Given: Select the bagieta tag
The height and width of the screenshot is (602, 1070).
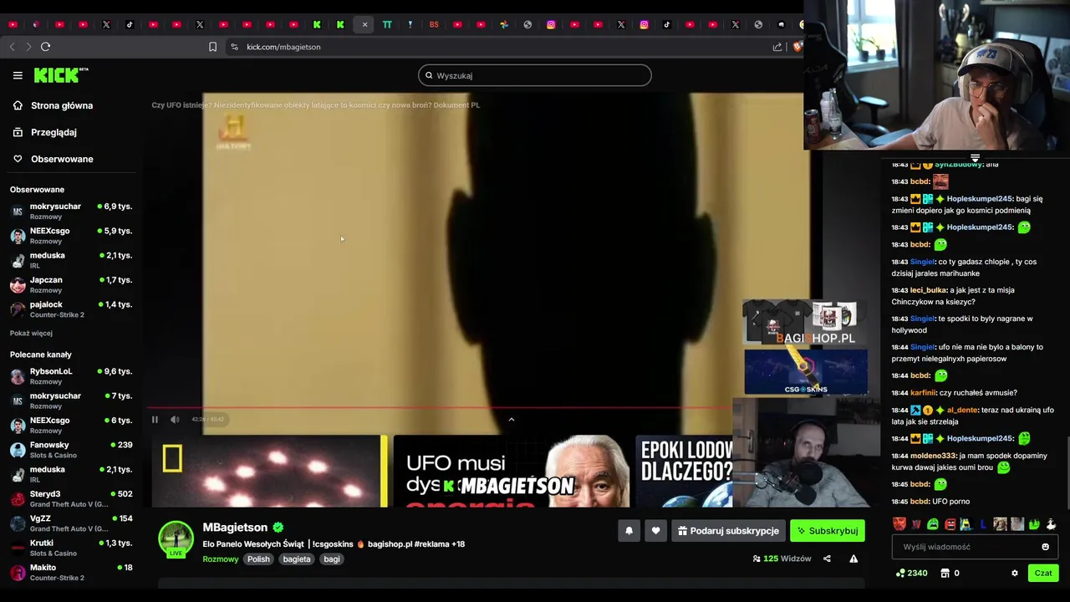Looking at the screenshot, I should tap(297, 559).
